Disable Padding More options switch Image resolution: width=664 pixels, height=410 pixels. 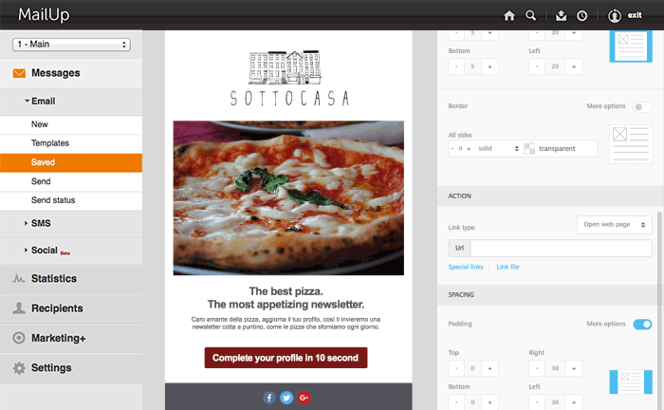pos(642,324)
